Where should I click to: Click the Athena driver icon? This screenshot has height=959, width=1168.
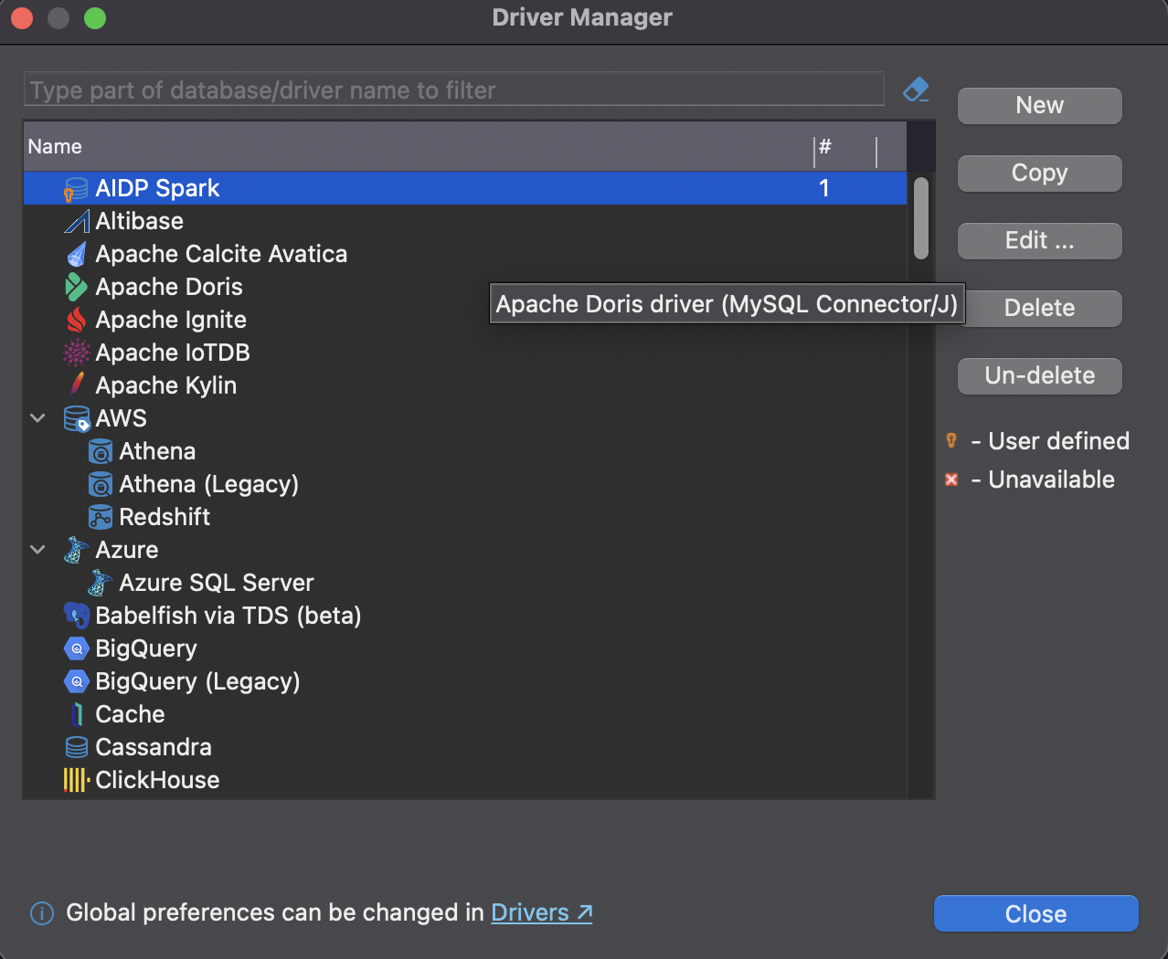click(100, 452)
